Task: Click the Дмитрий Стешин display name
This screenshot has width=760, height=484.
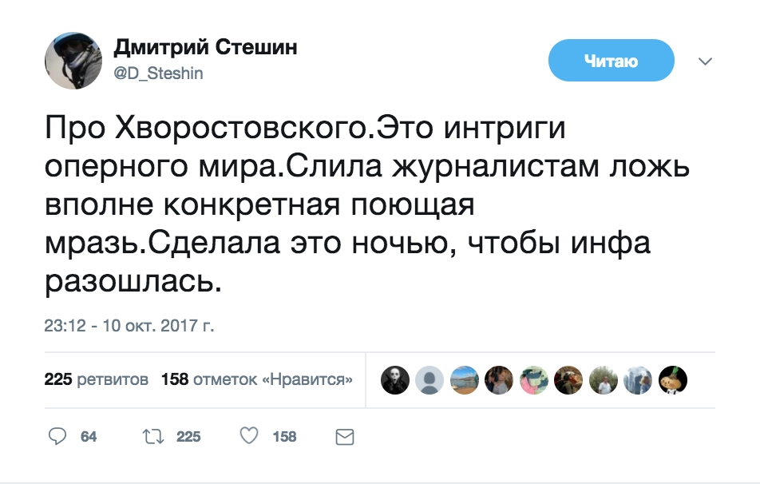Action: (x=205, y=48)
